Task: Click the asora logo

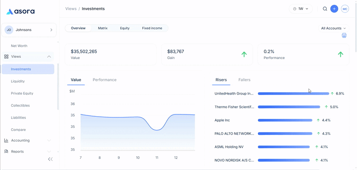Action: tap(21, 11)
